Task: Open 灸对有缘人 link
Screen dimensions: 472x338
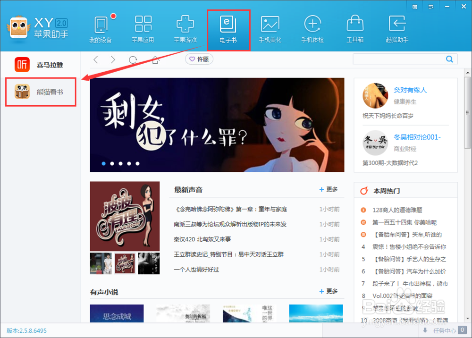Action: (x=410, y=90)
